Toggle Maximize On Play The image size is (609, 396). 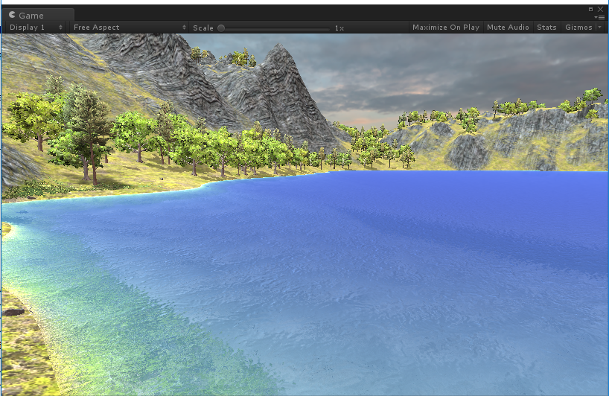click(x=446, y=28)
